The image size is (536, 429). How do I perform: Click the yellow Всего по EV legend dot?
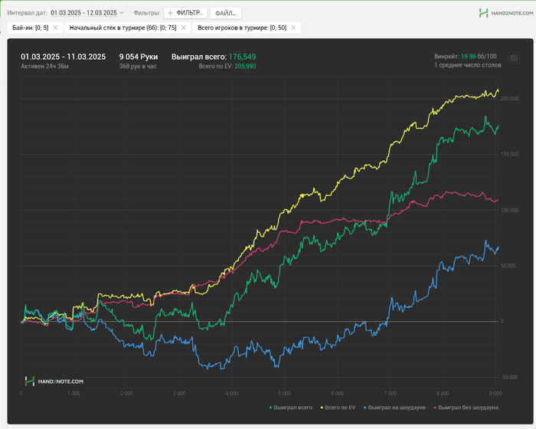(x=322, y=408)
